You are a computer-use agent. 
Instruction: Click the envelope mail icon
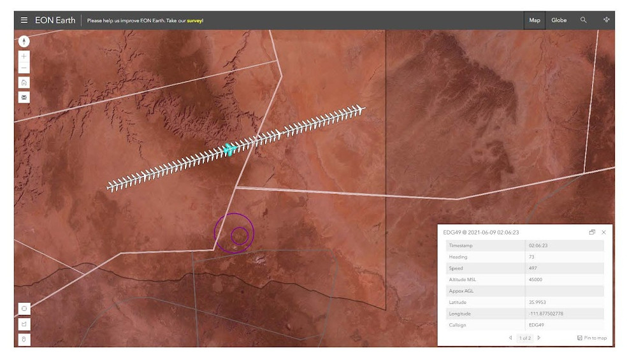point(24,98)
